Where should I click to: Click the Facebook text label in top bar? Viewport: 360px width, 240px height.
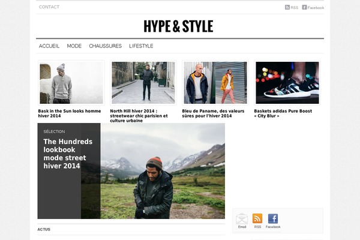click(x=316, y=8)
